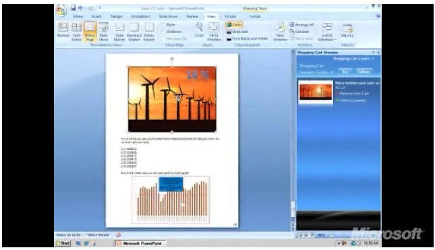Click Remove from Cart link
Image resolution: width=435 pixels, height=250 pixels.
click(x=354, y=93)
